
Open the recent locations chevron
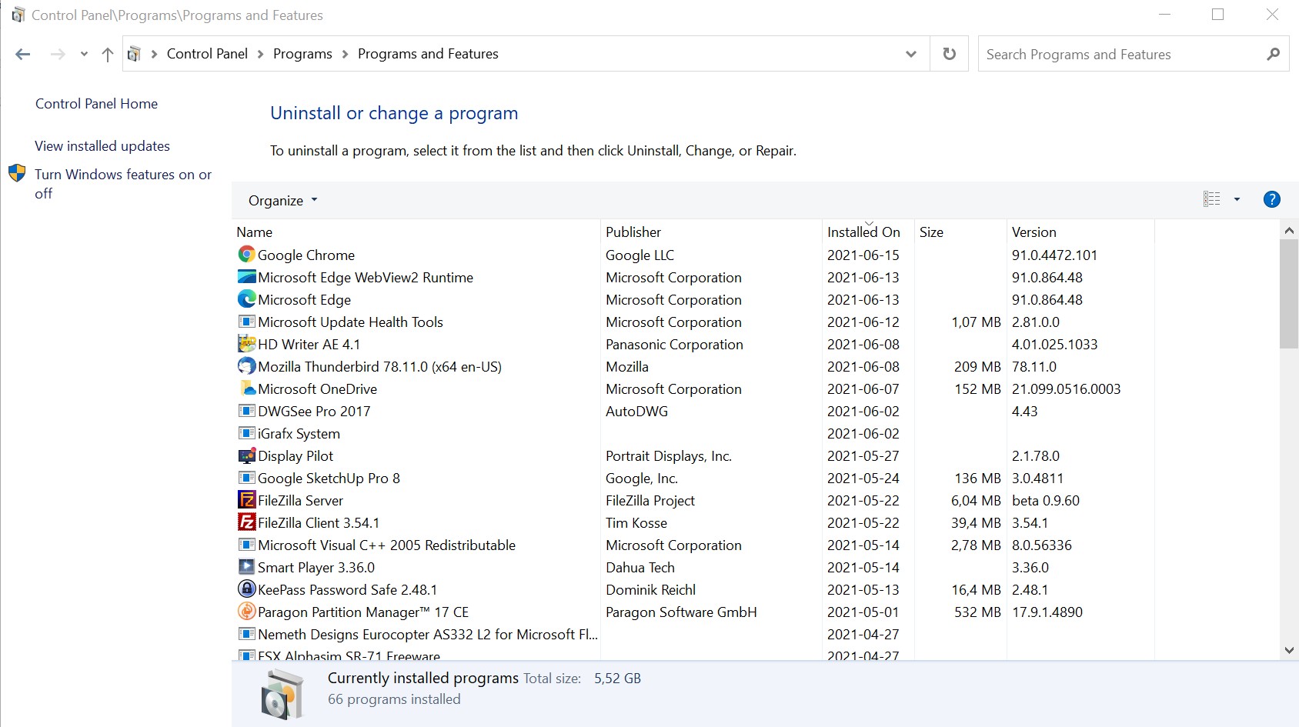coord(84,54)
